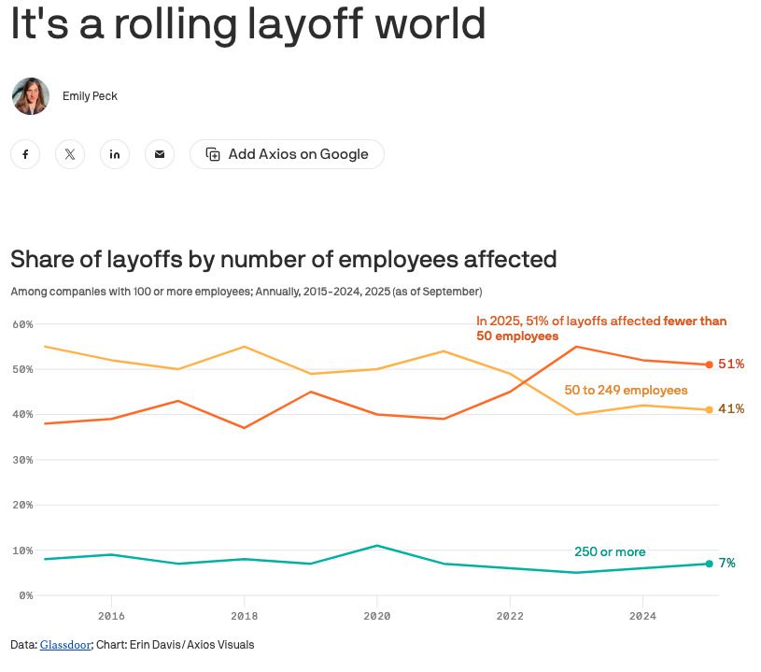Screen dimensions: 761x672
Task: Select the orange annotation about 2025 layoffs
Action: 601,328
